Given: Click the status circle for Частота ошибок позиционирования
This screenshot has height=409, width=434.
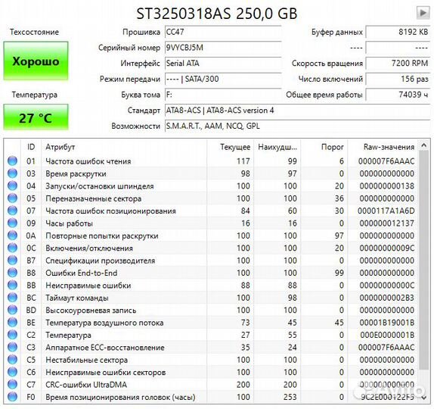Looking at the screenshot, I should (12, 211).
